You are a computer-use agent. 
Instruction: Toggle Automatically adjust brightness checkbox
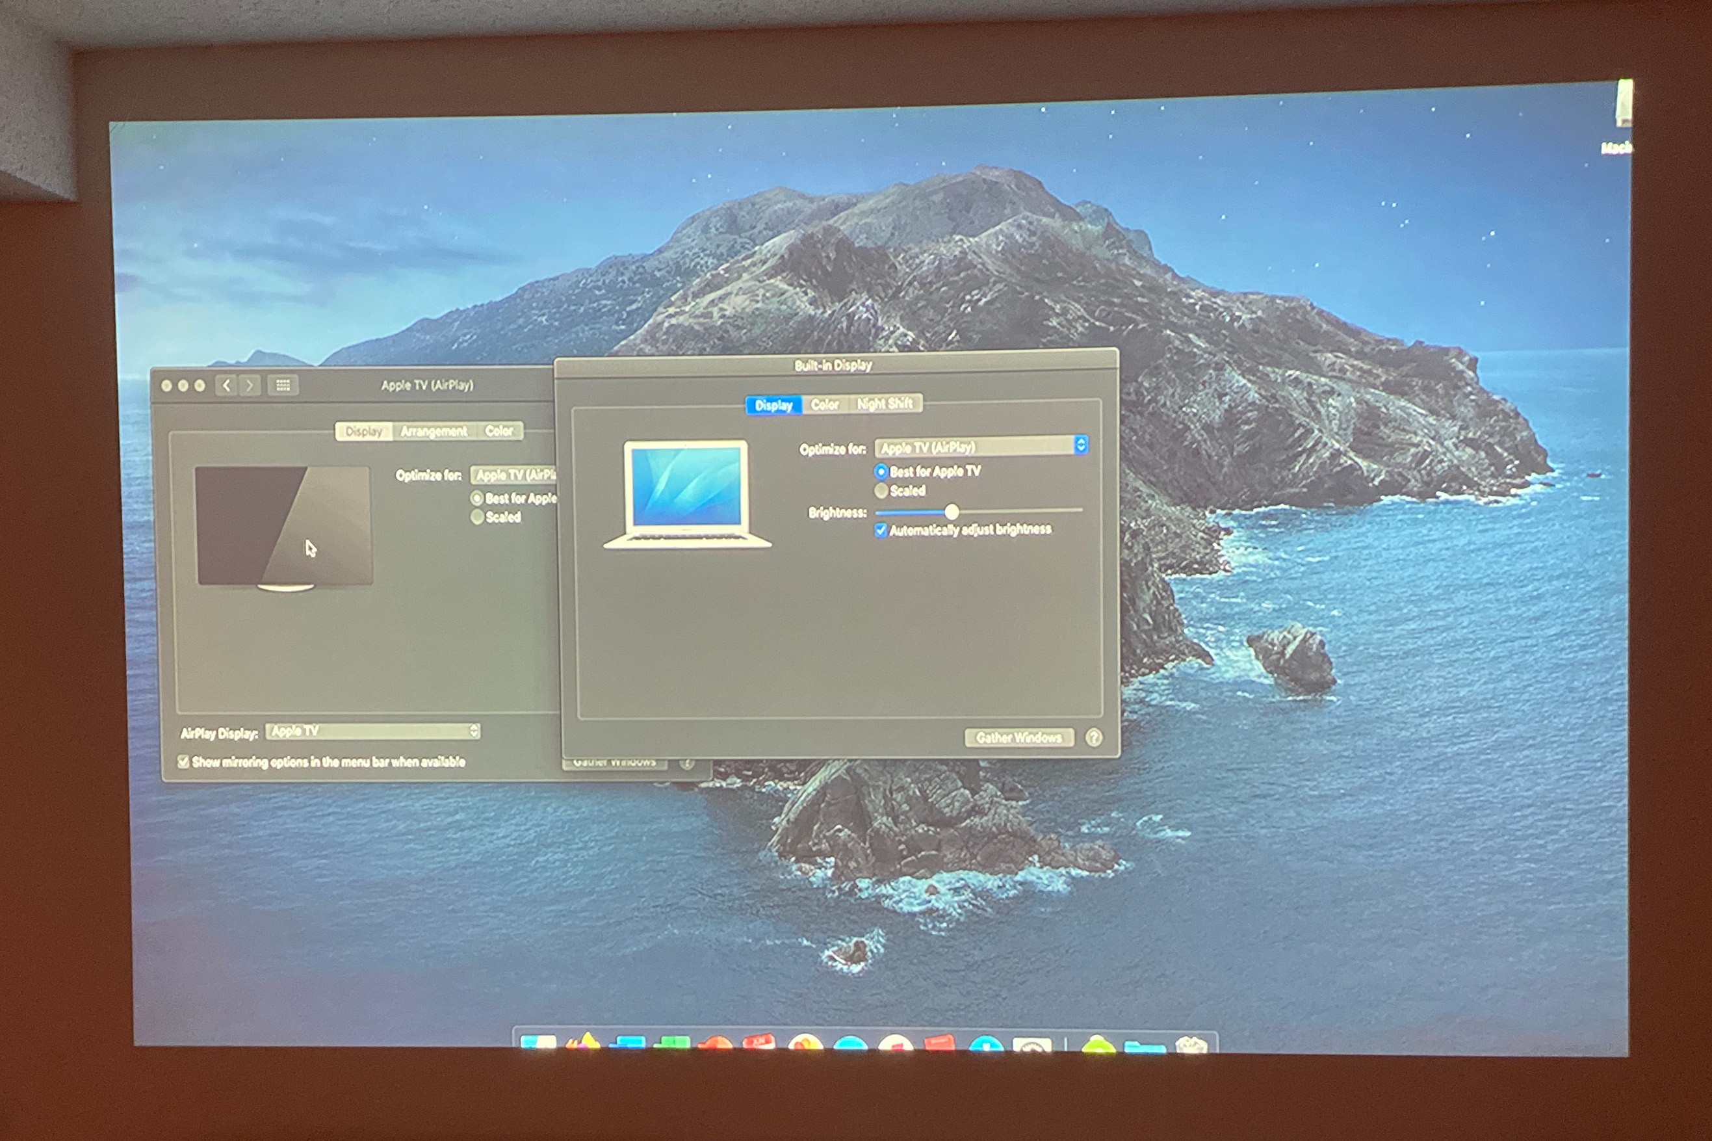(x=881, y=530)
